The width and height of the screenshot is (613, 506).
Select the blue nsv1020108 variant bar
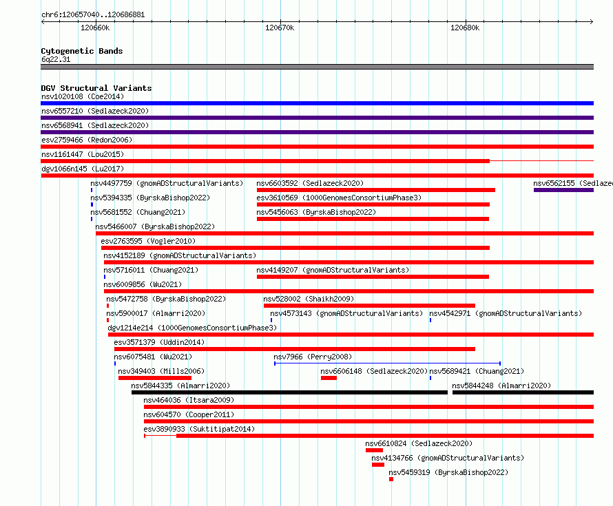coord(317,103)
